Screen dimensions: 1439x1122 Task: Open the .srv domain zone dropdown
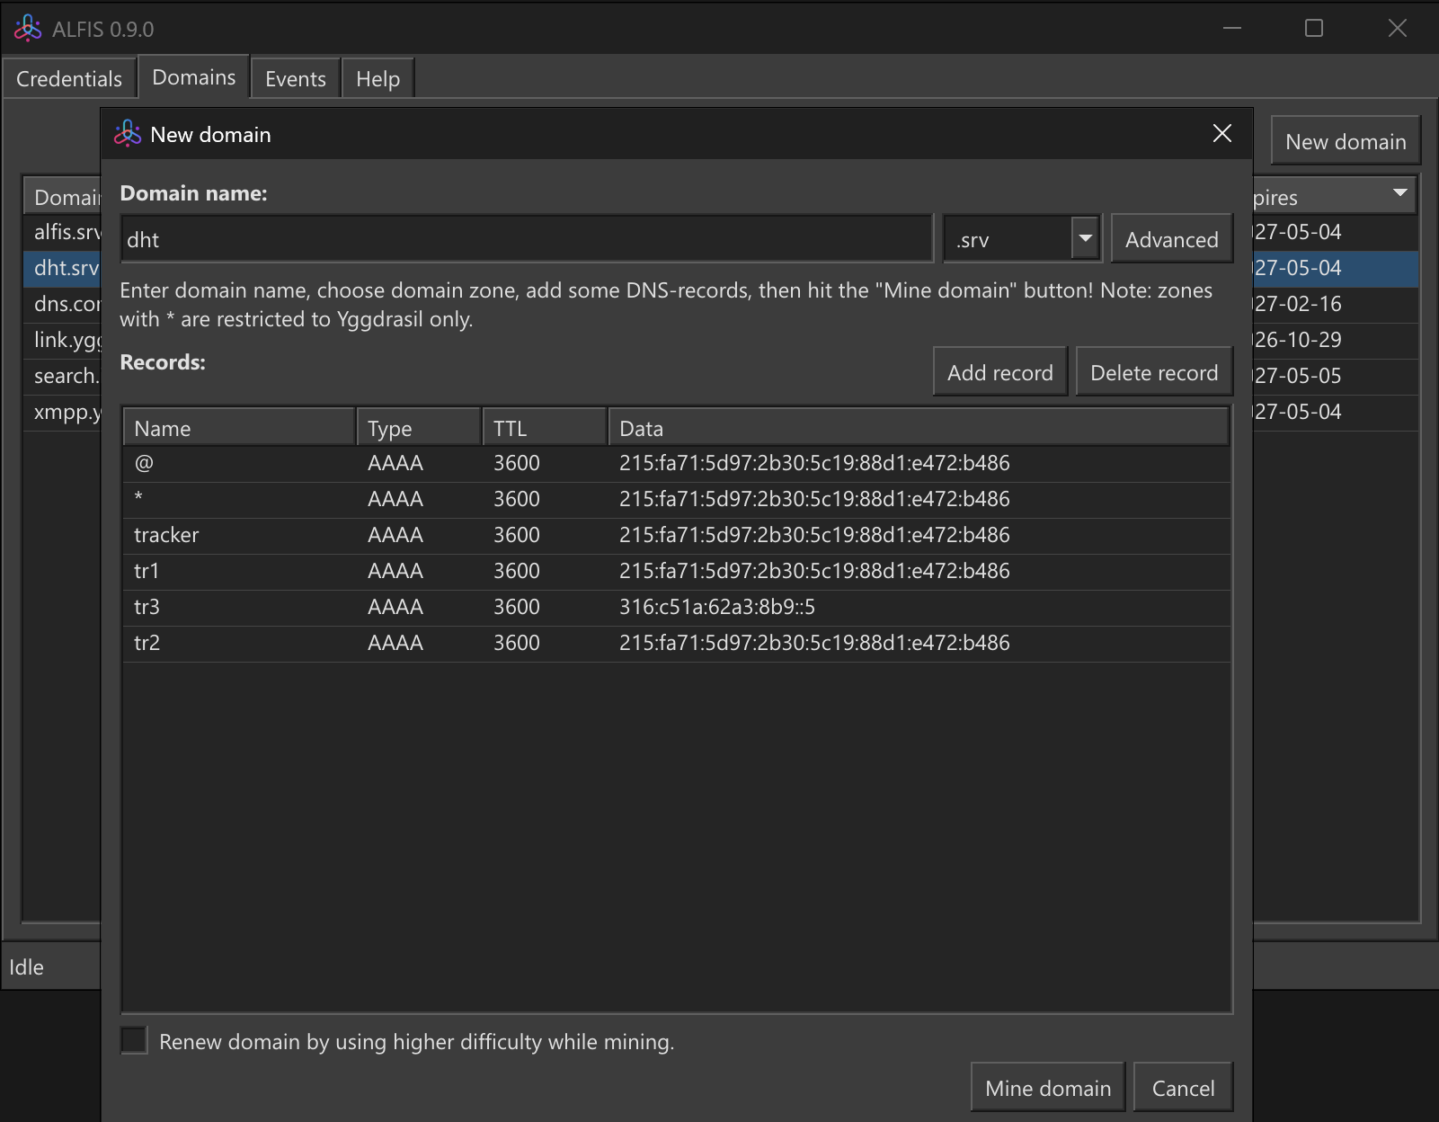click(1086, 239)
